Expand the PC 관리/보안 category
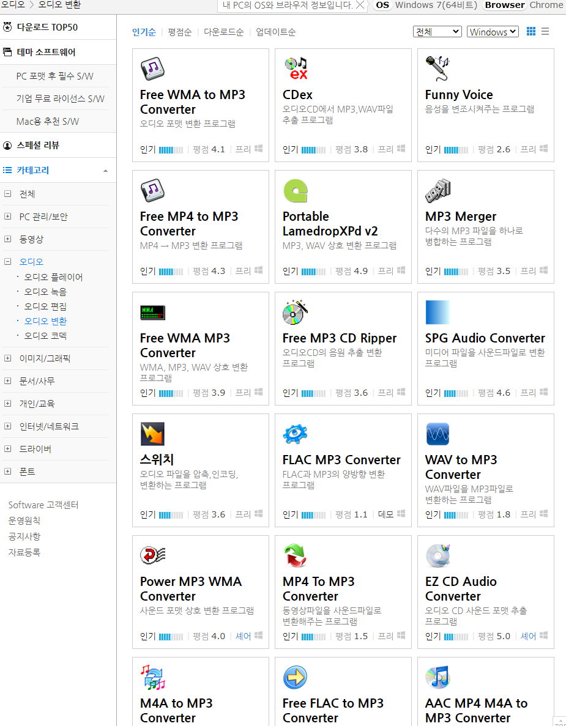Viewport: 566px width, 726px height. 8,217
